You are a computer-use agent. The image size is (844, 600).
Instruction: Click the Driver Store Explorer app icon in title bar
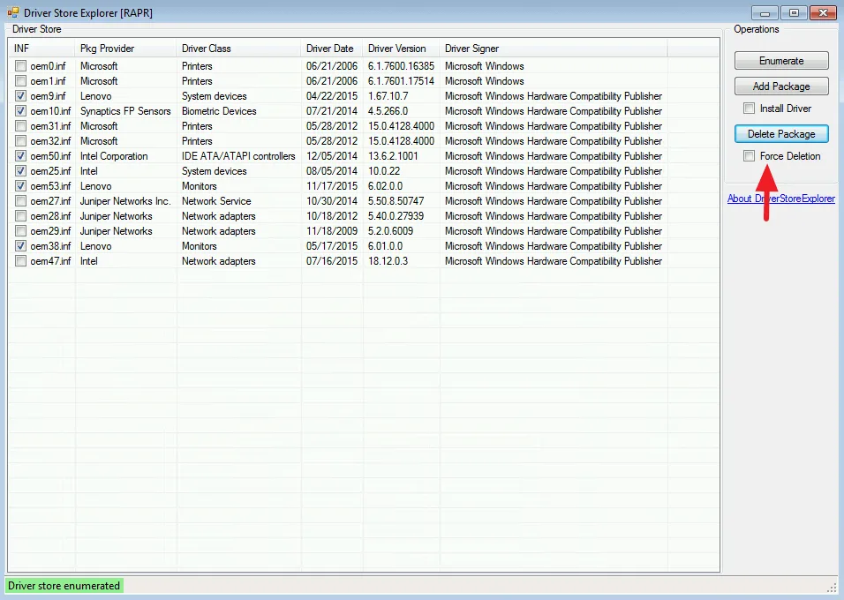tap(13, 12)
